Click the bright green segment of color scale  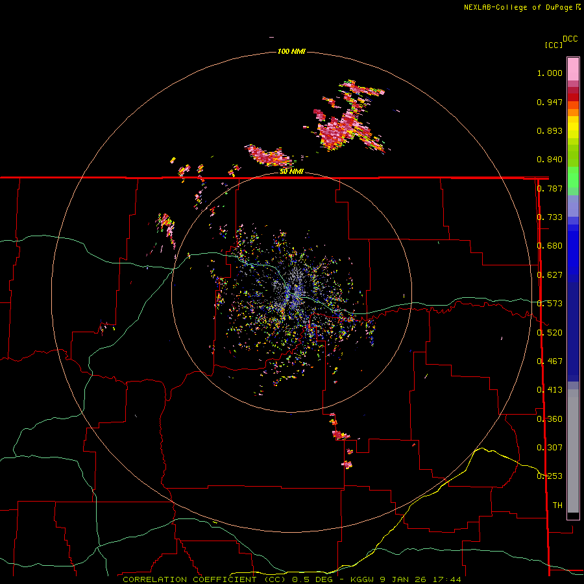tap(573, 177)
